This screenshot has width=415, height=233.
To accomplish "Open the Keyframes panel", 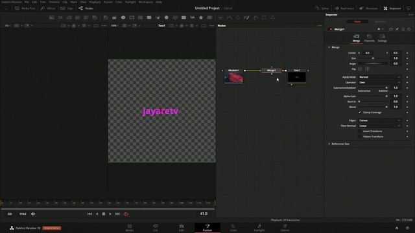I will 344,8.
